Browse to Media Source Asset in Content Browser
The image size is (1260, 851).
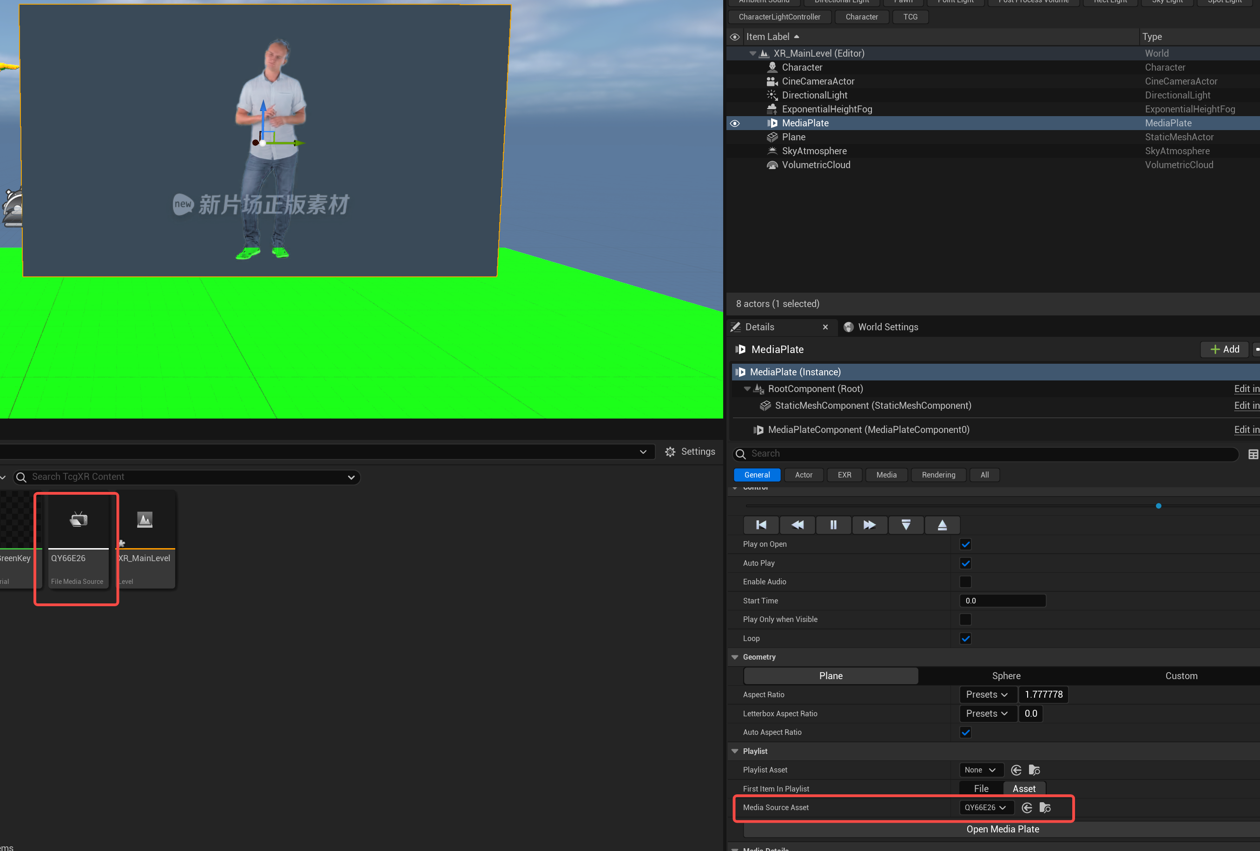click(x=1045, y=808)
